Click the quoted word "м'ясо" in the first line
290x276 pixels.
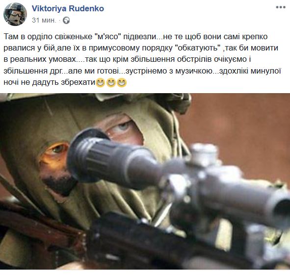point(107,37)
